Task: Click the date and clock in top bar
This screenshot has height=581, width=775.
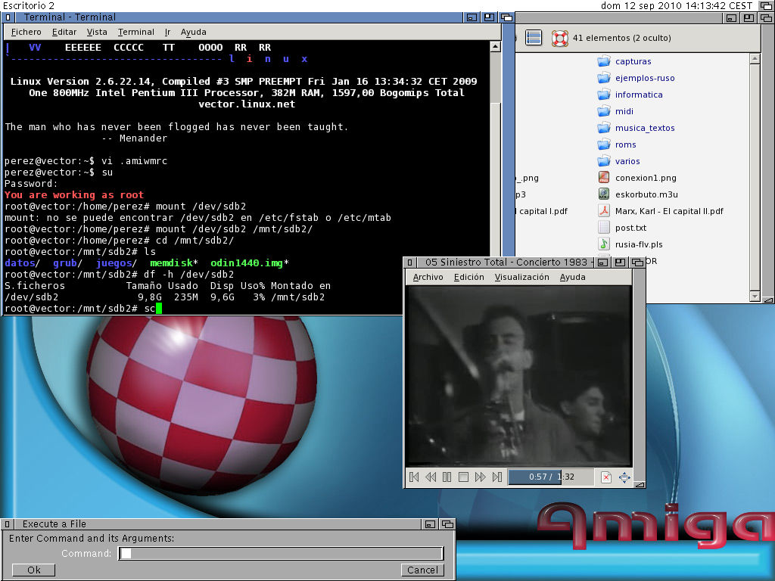Action: click(x=677, y=6)
